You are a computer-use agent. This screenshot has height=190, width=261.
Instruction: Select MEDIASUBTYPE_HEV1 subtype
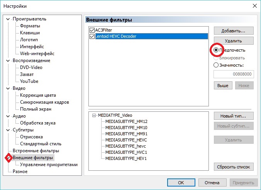126,158
